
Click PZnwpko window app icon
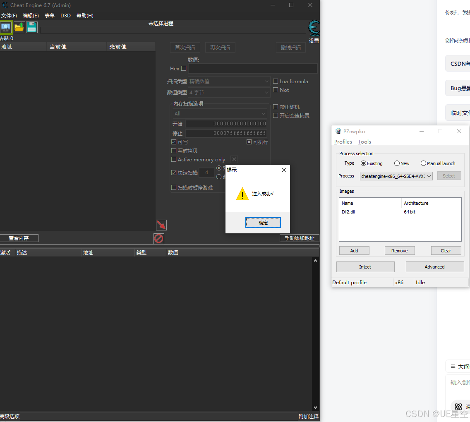[x=338, y=131]
